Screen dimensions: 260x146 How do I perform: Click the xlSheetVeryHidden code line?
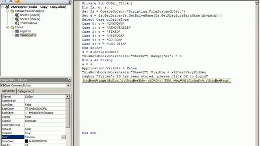coord(144,72)
